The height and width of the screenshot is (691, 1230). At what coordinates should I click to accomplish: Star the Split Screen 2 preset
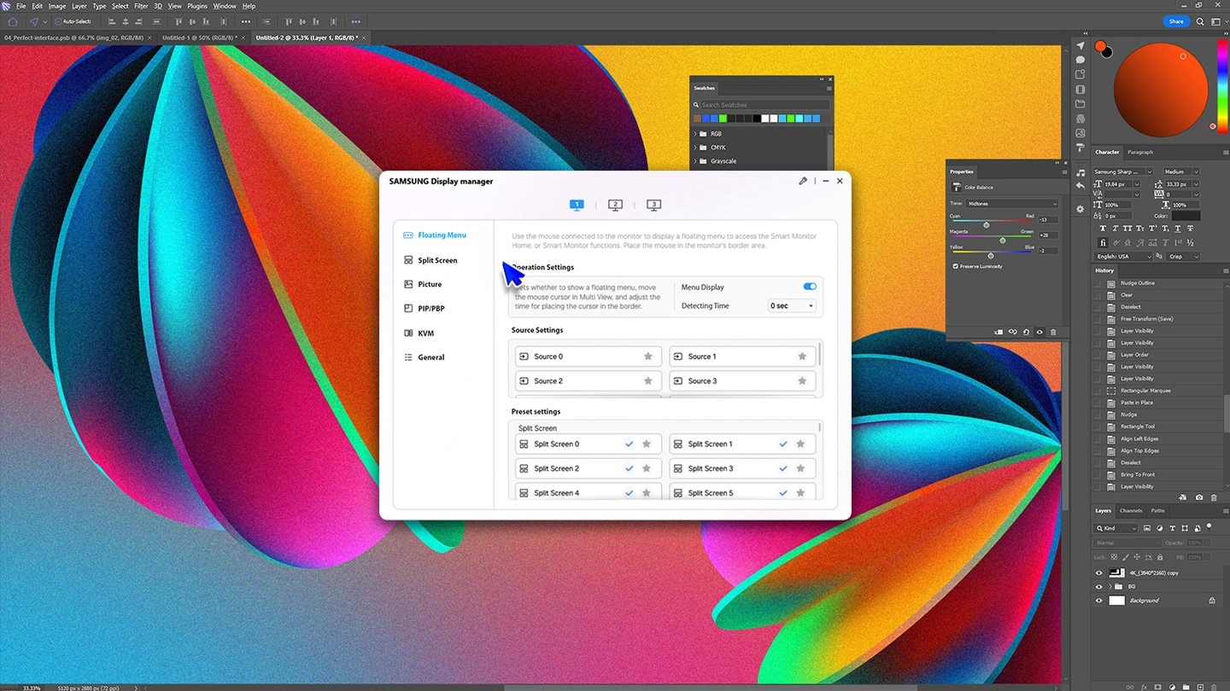click(647, 468)
